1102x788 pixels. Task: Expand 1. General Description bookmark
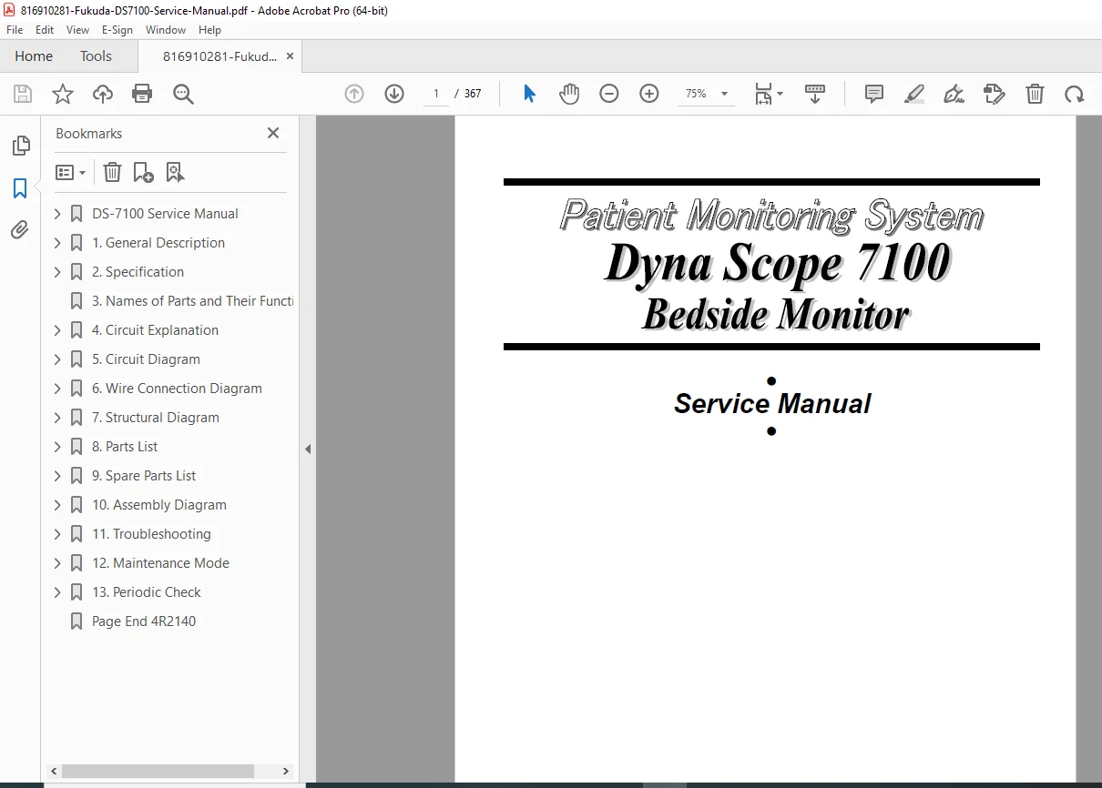[57, 243]
